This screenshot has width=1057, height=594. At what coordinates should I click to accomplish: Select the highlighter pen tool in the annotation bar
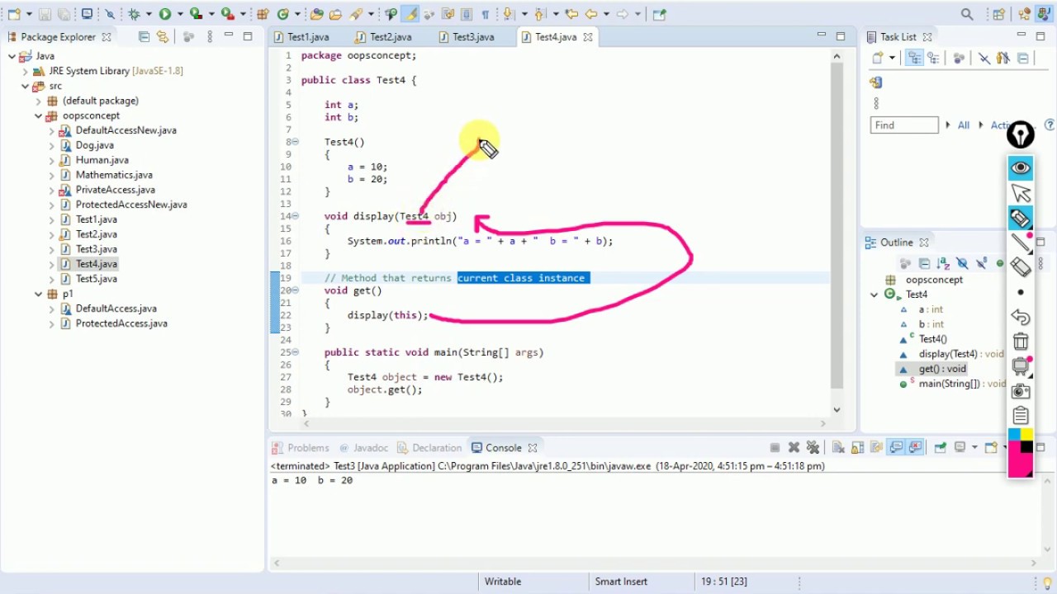coord(1021,218)
